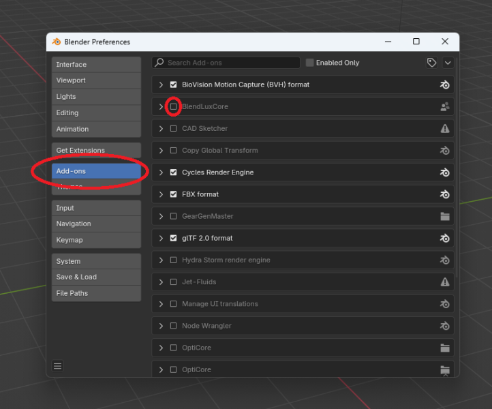Open the Keymap preferences section

(x=96, y=240)
